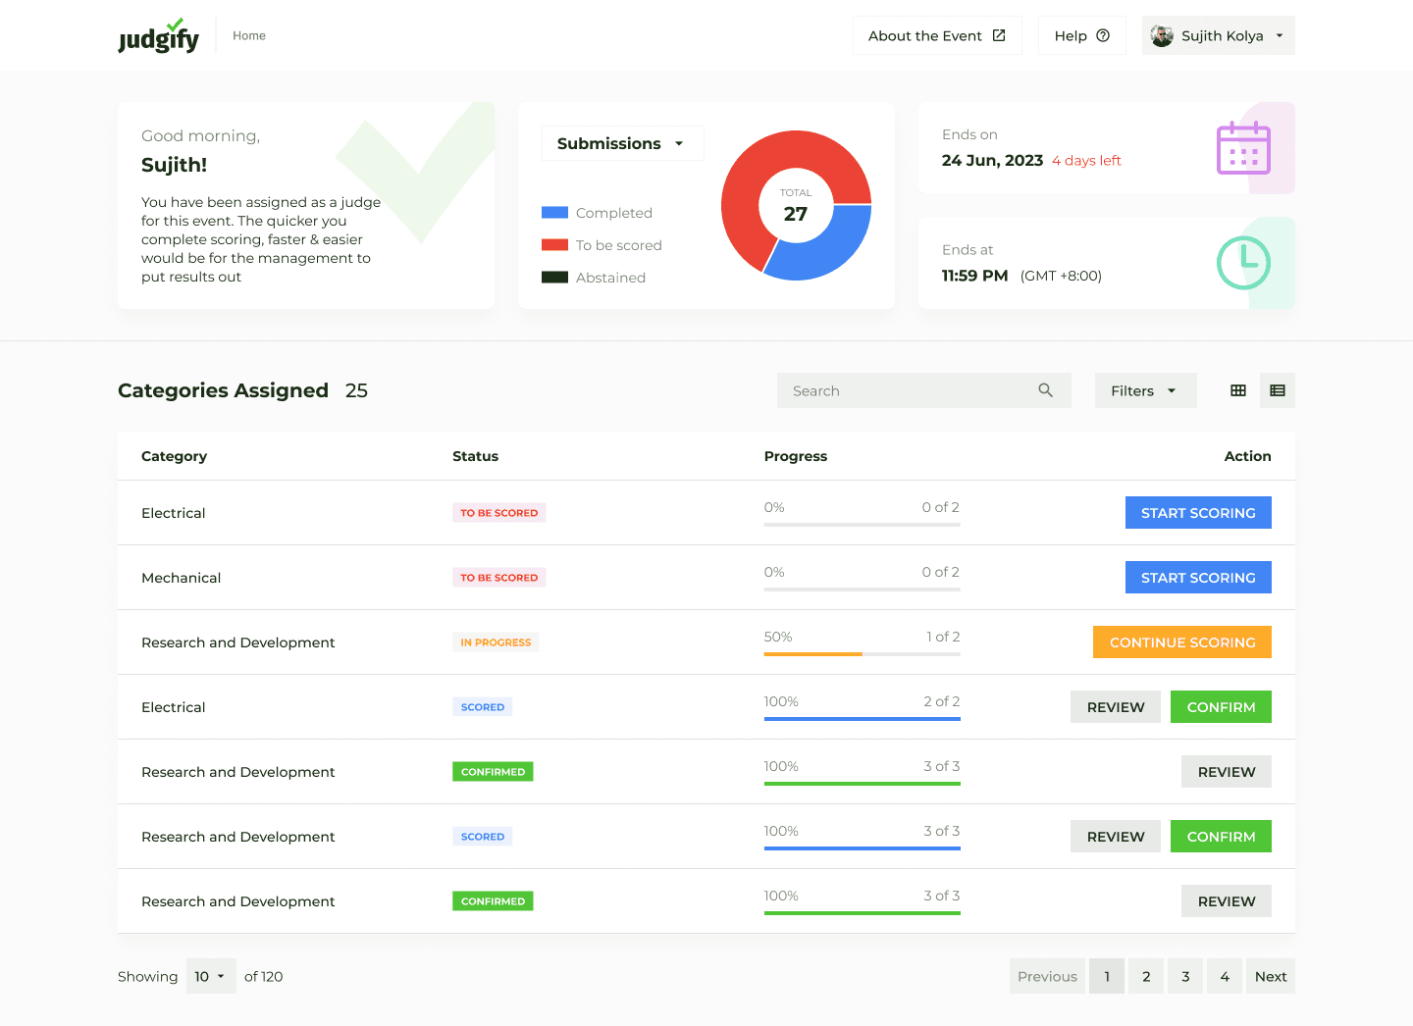Go to page 3 of results

pyautogui.click(x=1185, y=976)
